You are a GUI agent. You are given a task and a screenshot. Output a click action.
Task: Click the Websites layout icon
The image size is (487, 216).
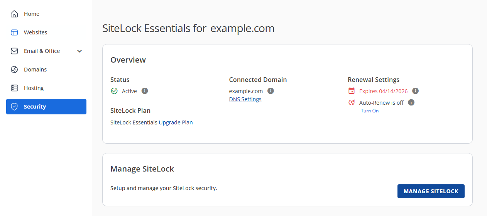14,32
